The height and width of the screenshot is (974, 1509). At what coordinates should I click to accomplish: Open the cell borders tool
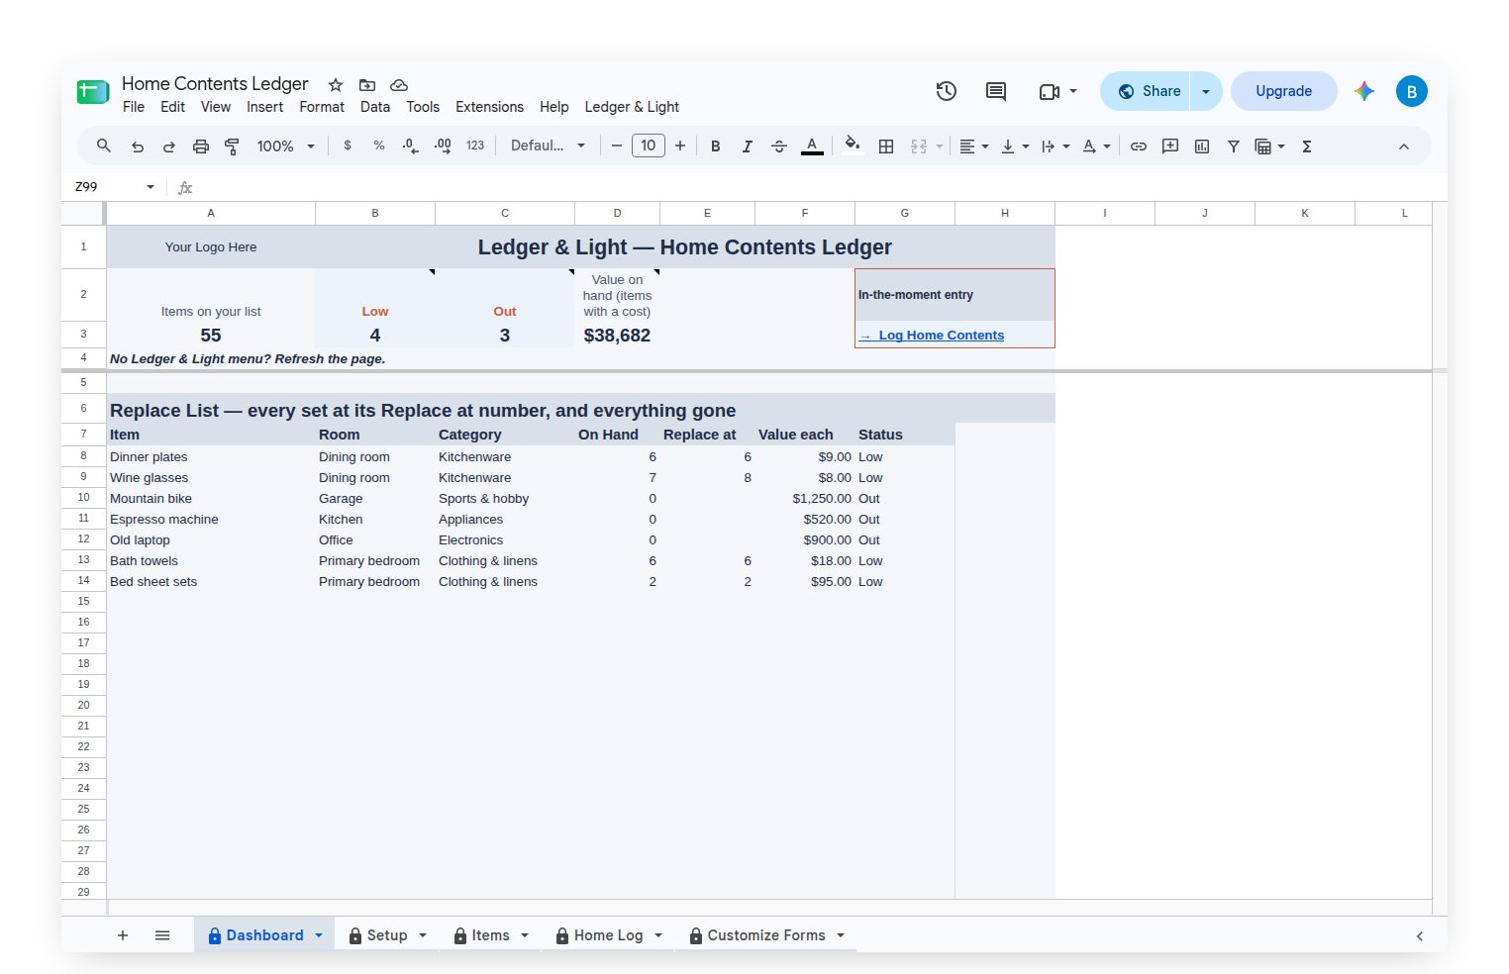[886, 146]
